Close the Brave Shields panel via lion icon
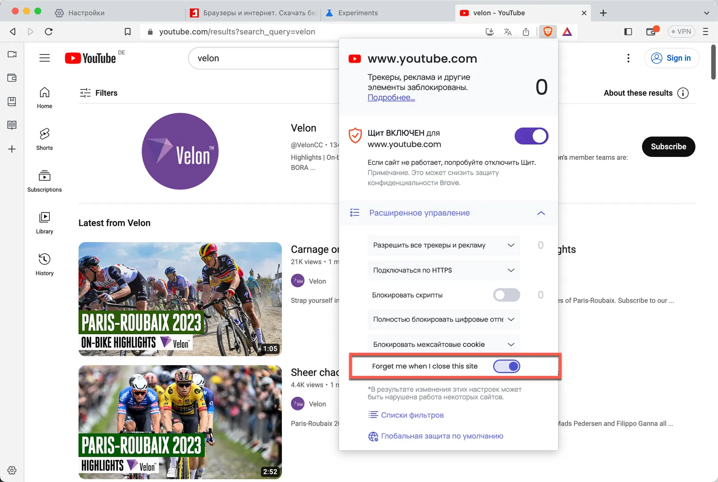Screen dimensions: 718x482 pos(548,32)
